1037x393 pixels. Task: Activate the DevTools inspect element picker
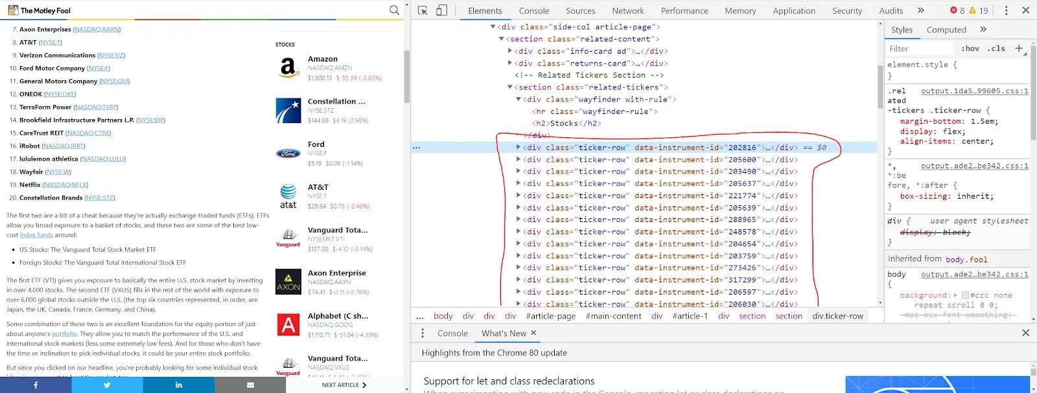[x=423, y=10]
